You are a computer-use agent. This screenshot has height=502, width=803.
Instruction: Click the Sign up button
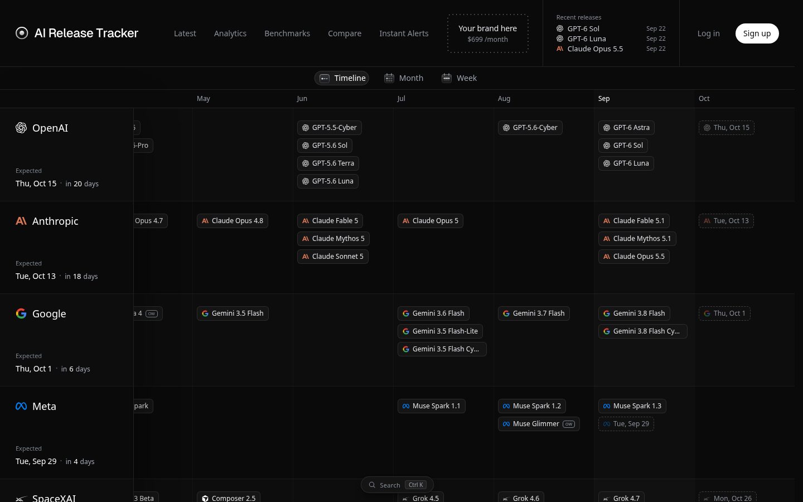(x=757, y=33)
